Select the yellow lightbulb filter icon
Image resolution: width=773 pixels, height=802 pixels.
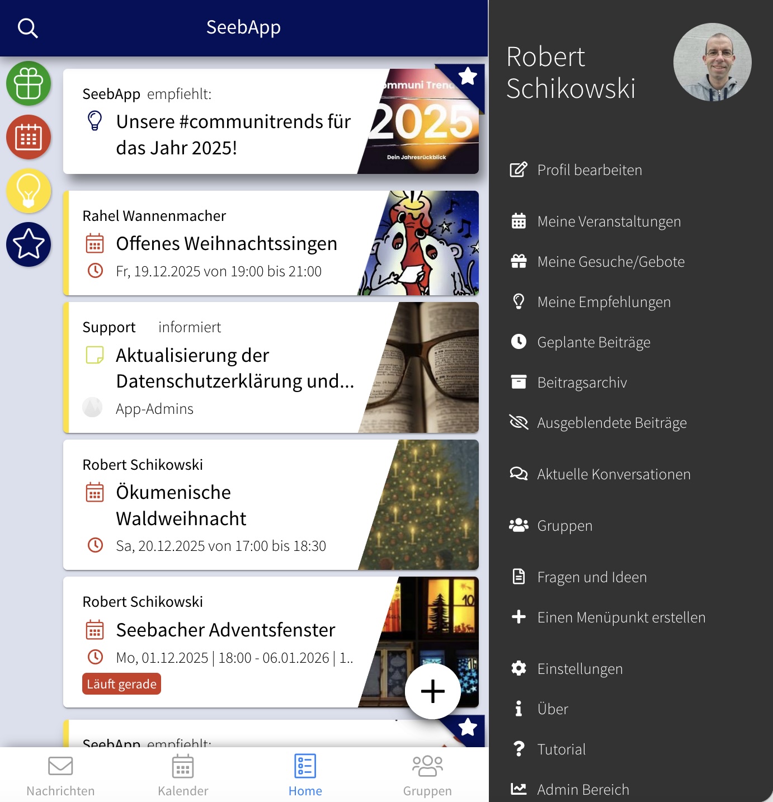[x=29, y=191]
